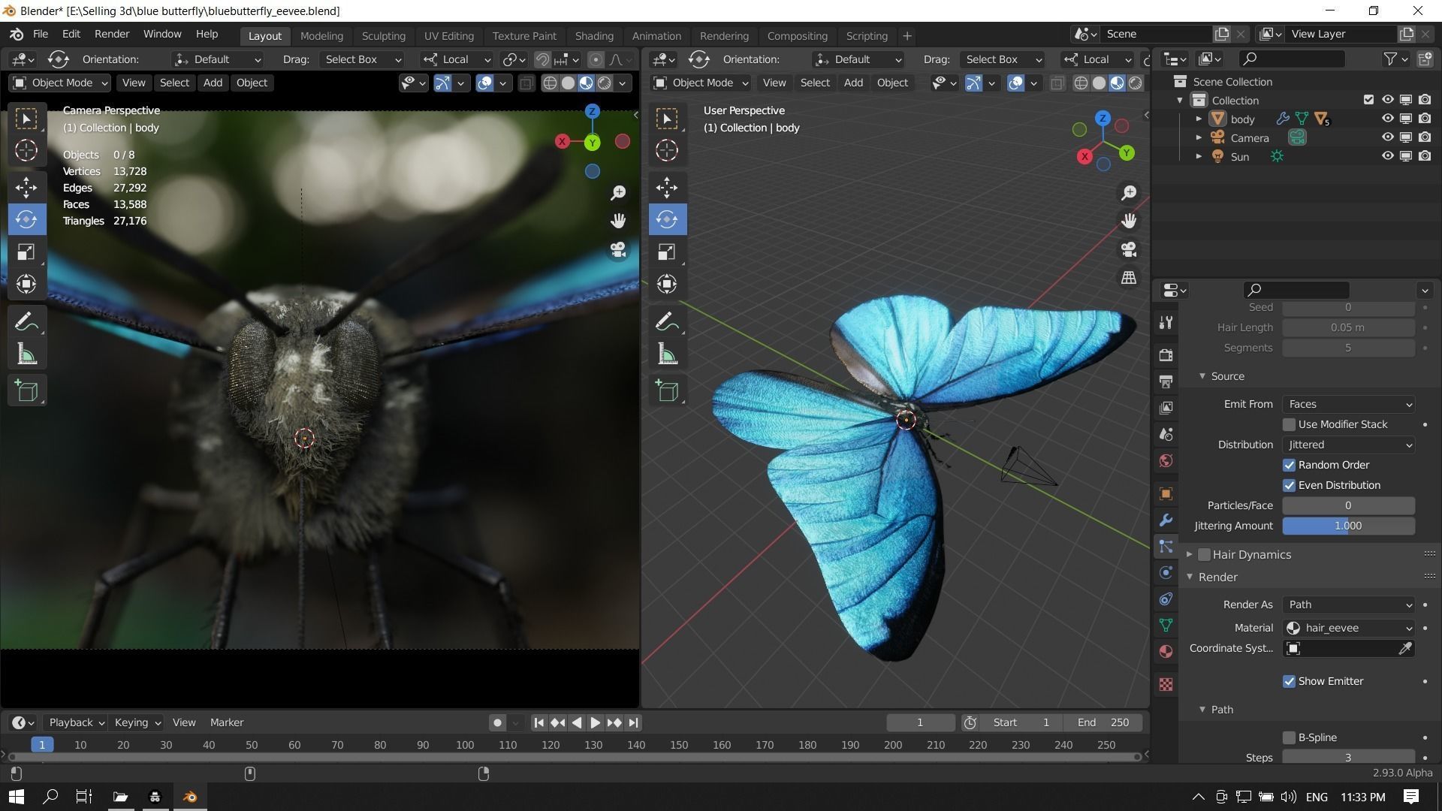Viewport: 1442px width, 811px height.
Task: Open the Particle properties tab
Action: point(1166,546)
